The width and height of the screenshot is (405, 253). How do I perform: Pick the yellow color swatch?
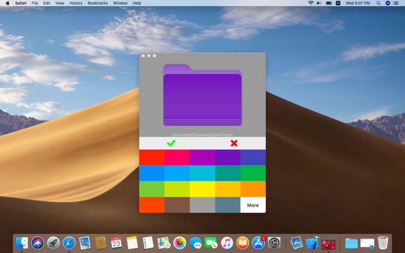[202, 189]
